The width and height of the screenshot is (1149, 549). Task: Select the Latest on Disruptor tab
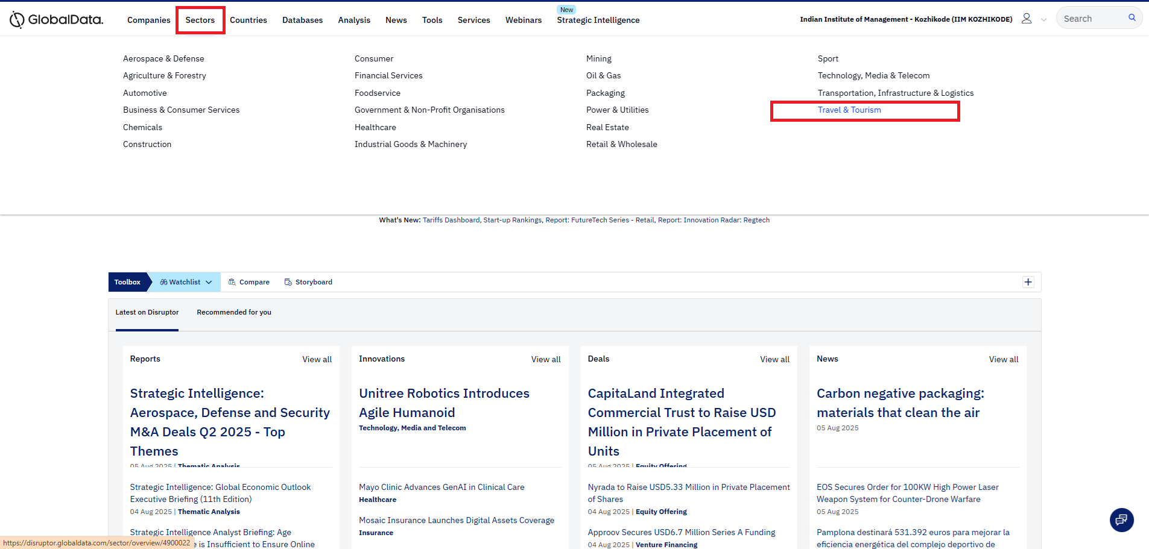pos(147,312)
